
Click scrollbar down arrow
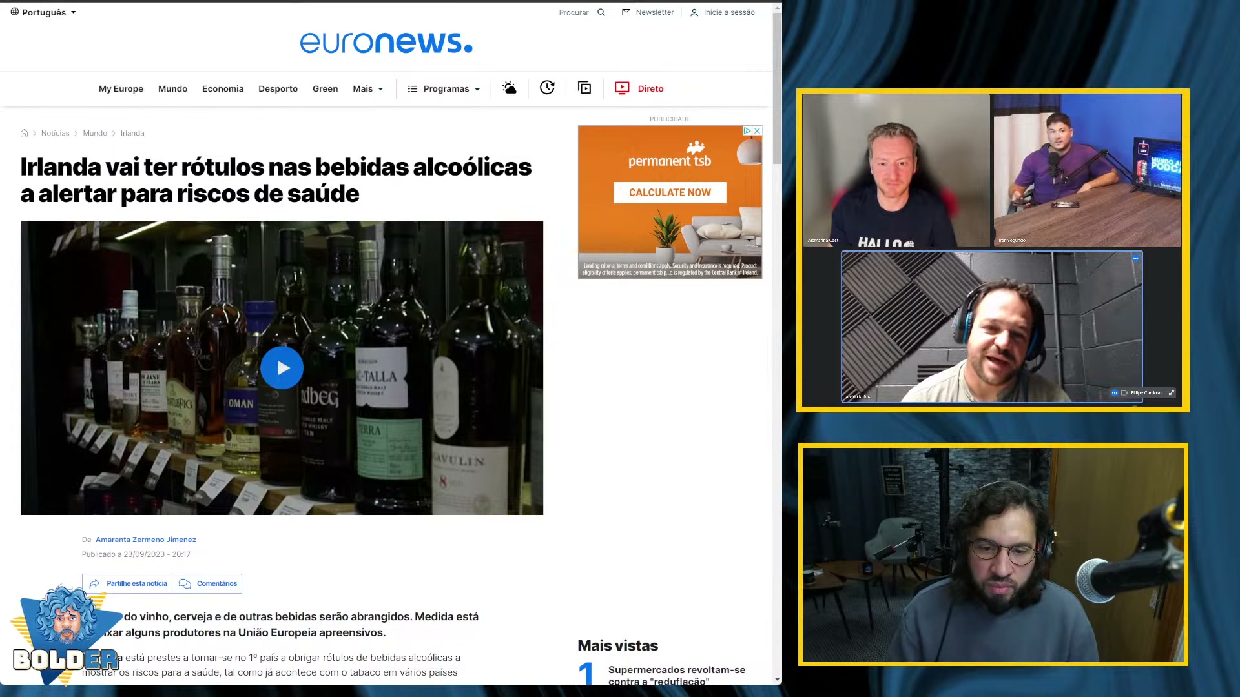tap(777, 680)
